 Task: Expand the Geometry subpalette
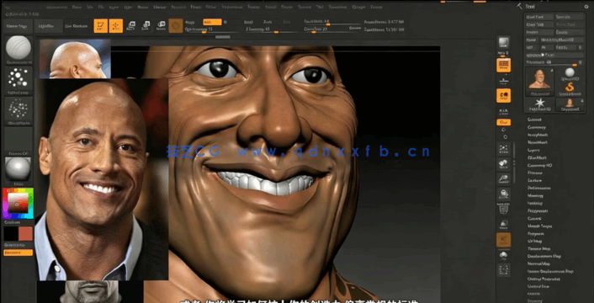[537, 127]
